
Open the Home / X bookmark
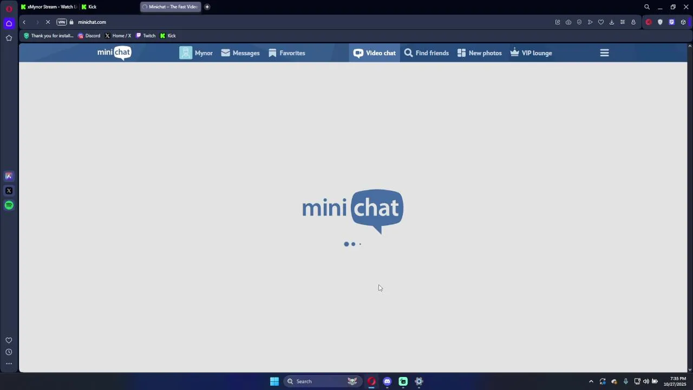click(x=117, y=36)
